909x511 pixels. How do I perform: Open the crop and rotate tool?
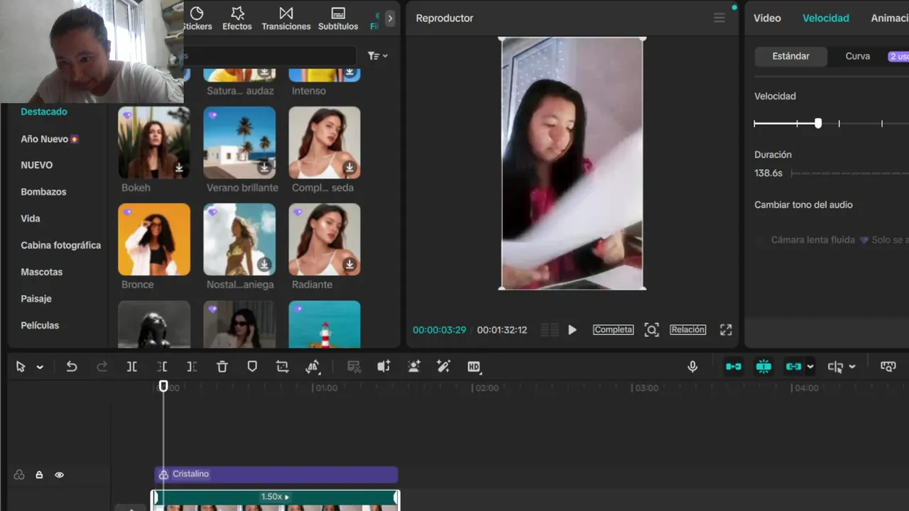point(283,367)
